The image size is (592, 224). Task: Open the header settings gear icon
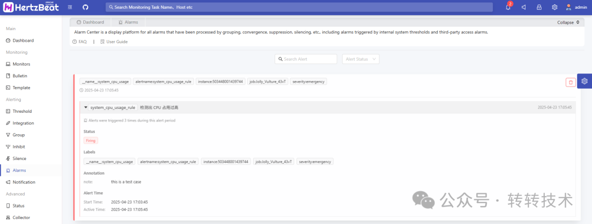click(555, 7)
